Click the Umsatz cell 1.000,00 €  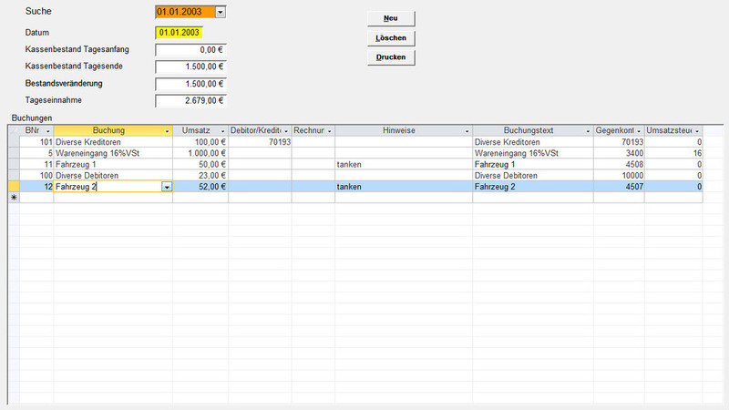tap(200, 153)
